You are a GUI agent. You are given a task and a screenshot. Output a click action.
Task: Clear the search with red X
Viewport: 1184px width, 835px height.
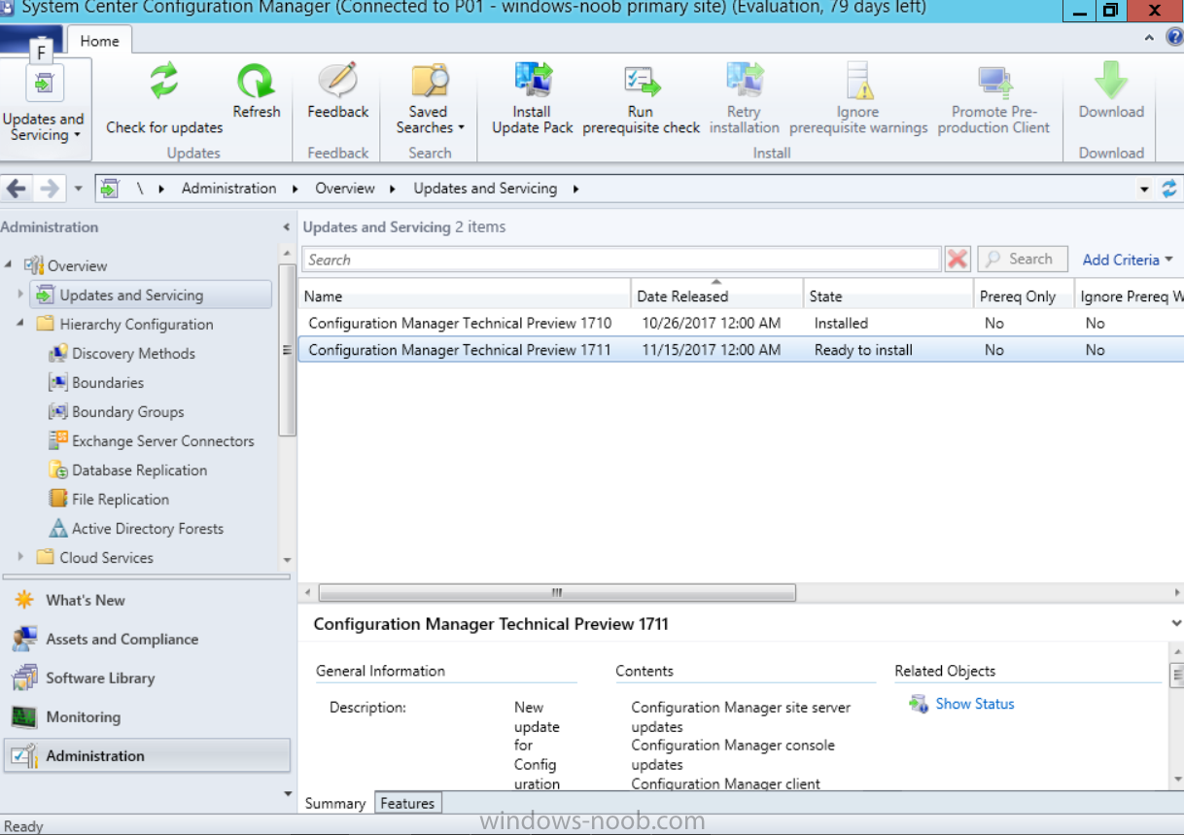click(x=958, y=260)
